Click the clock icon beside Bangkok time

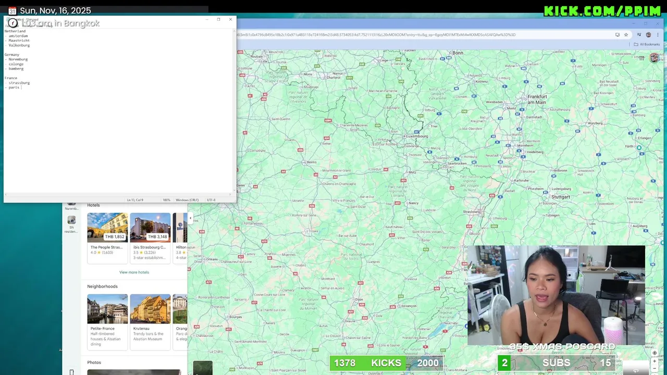coord(13,23)
